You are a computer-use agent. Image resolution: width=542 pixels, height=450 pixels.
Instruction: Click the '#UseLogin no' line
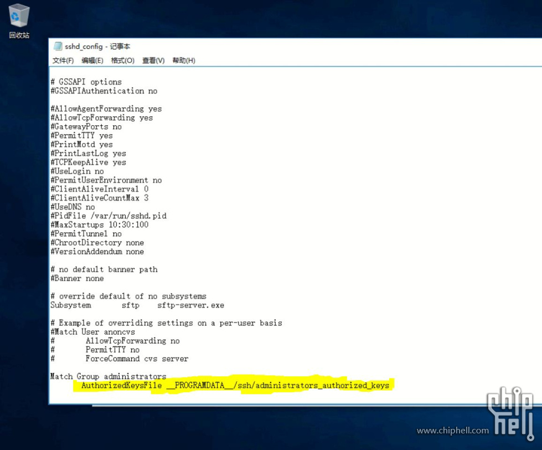[x=77, y=171]
